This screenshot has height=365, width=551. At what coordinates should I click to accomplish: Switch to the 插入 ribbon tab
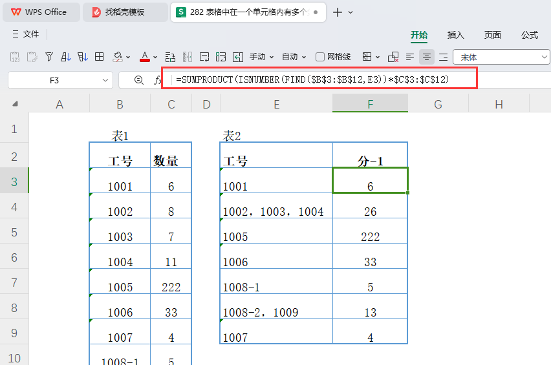(x=456, y=35)
